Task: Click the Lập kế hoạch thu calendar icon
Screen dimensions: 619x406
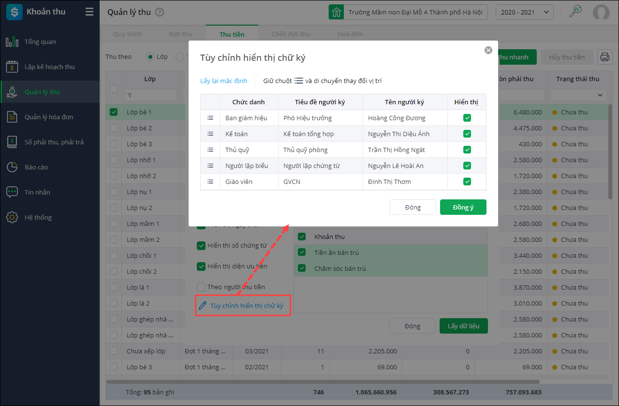Action: [x=12, y=67]
